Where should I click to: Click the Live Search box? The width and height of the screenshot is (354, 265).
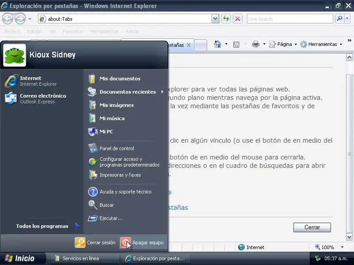coord(290,19)
